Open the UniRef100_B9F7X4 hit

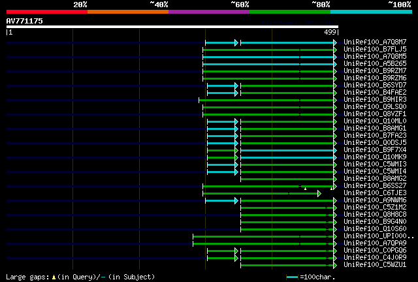coord(375,150)
